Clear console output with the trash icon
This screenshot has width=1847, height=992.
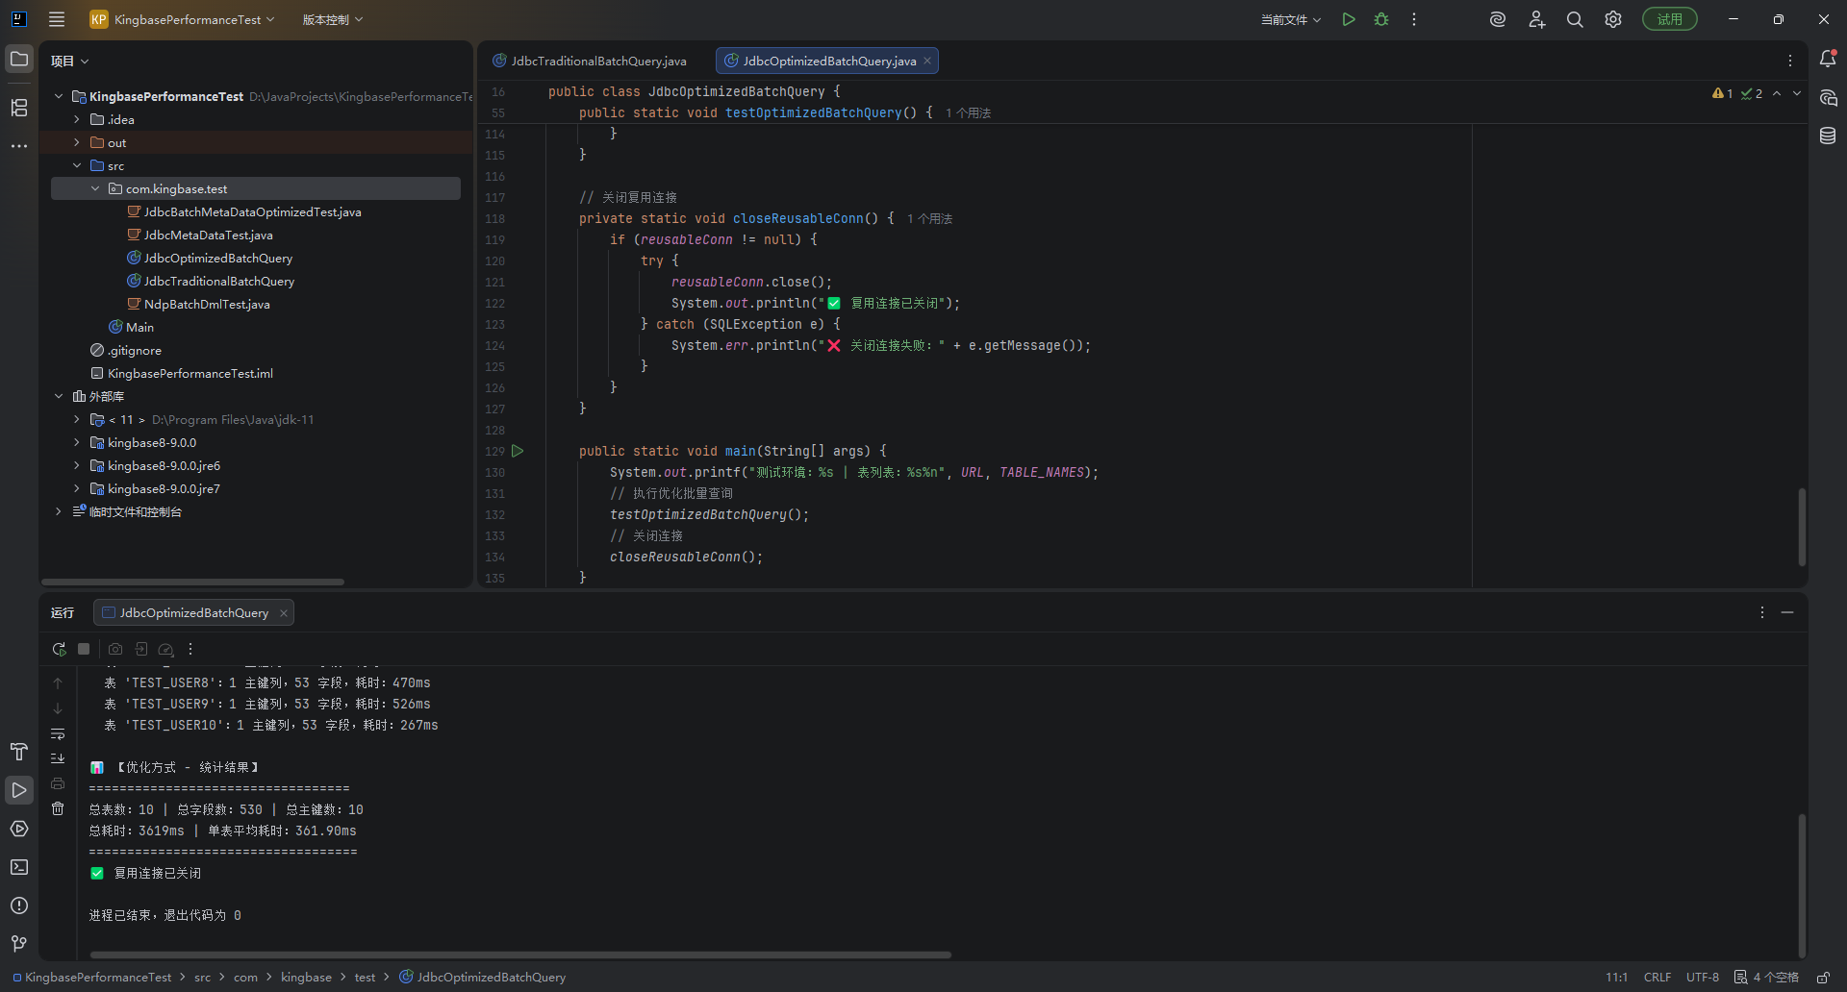tap(58, 808)
